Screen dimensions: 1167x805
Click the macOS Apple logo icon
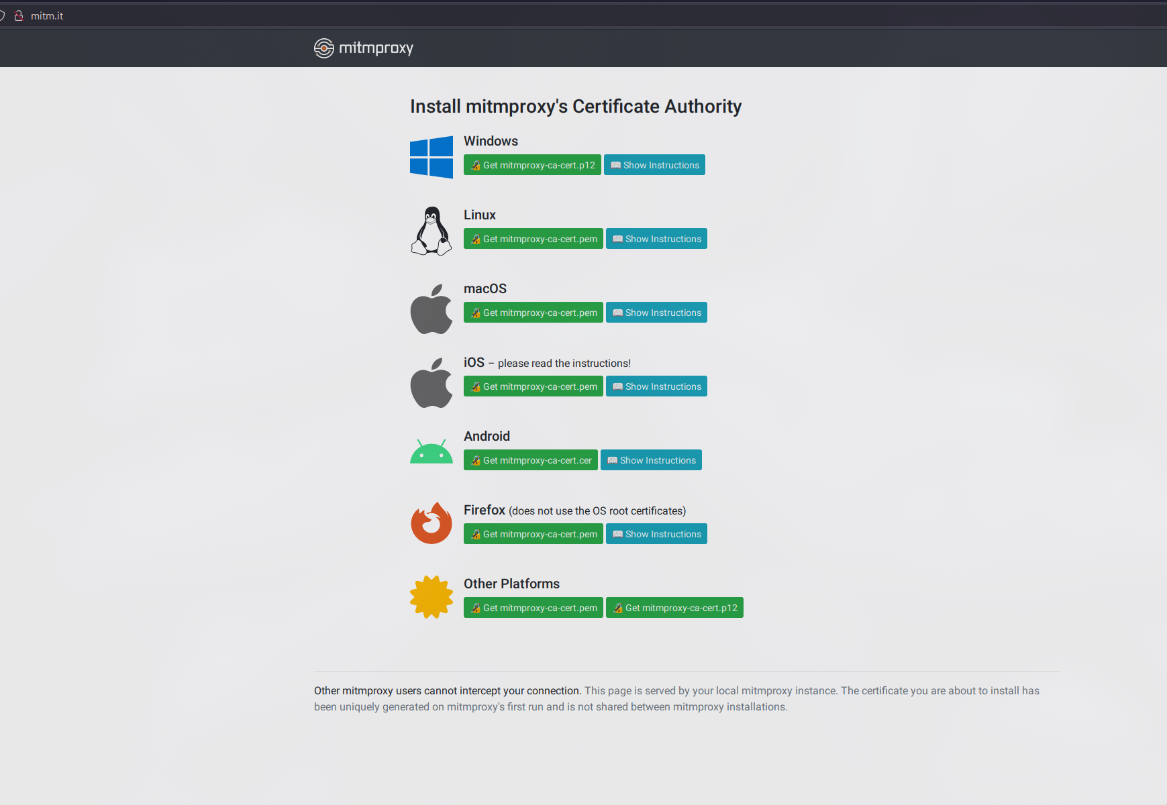pos(431,309)
